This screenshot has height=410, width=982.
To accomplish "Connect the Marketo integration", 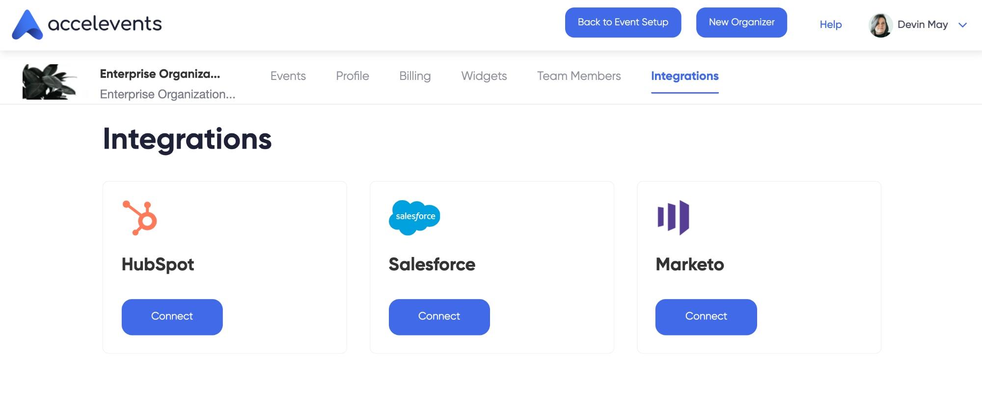I will click(x=706, y=317).
